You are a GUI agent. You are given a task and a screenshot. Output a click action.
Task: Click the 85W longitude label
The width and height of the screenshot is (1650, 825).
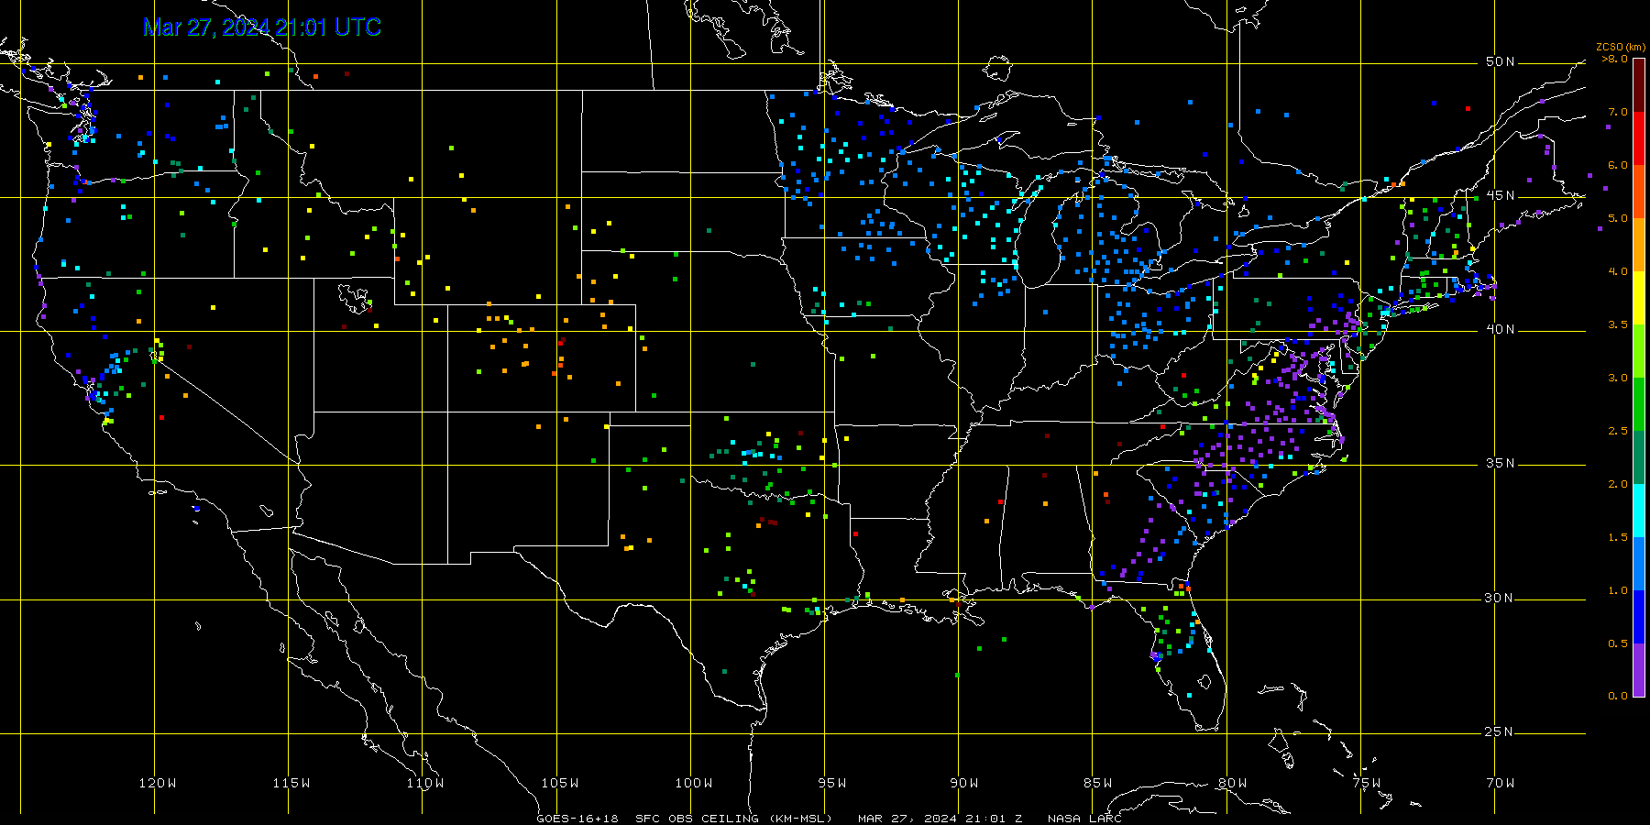click(1098, 783)
